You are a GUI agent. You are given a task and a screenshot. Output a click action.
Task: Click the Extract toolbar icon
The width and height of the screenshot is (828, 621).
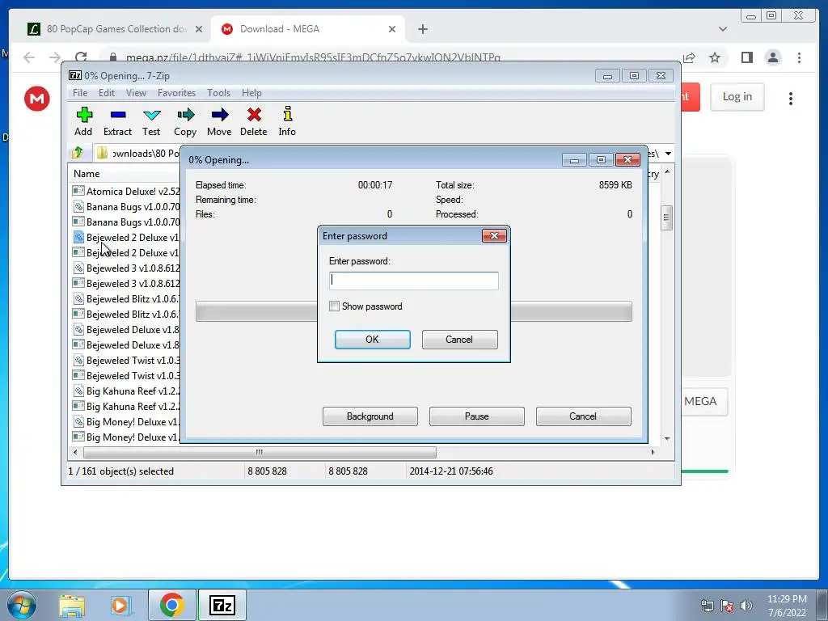(118, 115)
